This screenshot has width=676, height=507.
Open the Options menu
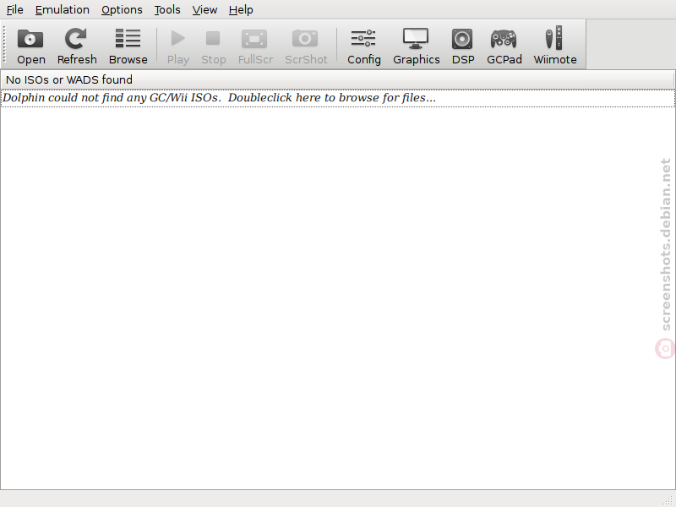pos(122,9)
